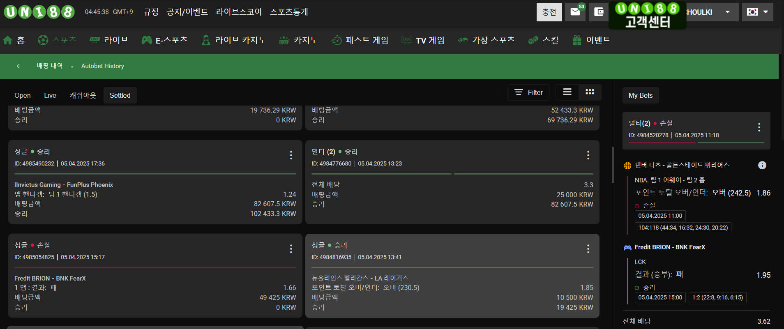Go to 홈 home menu
784x329 pixels.
(21, 40)
